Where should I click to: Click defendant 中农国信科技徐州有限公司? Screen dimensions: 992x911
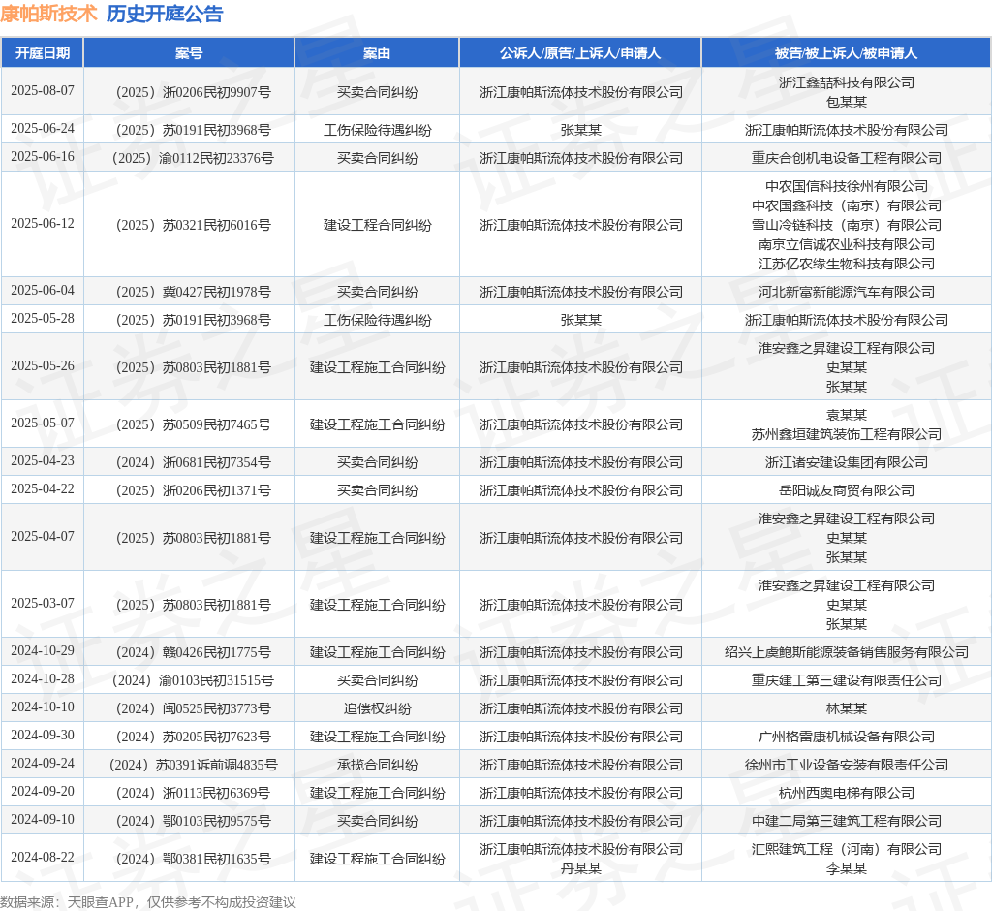coord(847,186)
